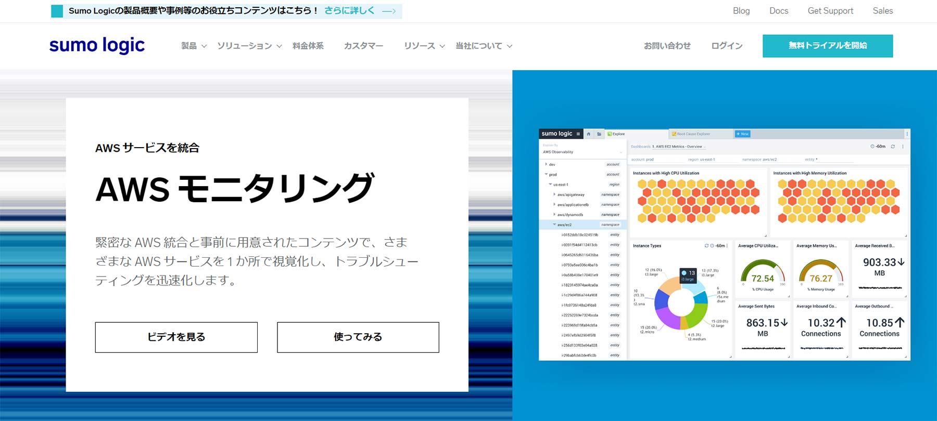The width and height of the screenshot is (937, 421).
Task: Click the ビデオを見る button
Action: [x=176, y=337]
